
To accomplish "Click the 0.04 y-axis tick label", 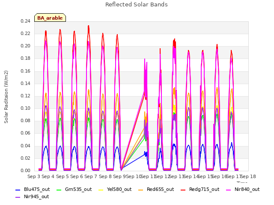I will (25, 146).
